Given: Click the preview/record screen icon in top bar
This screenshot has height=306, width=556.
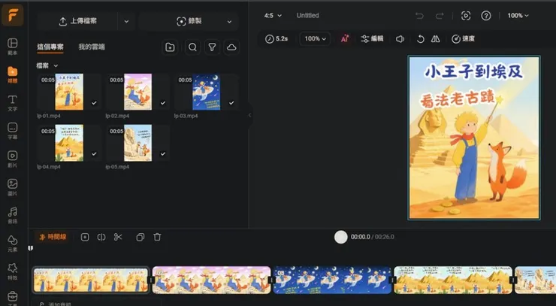Looking at the screenshot, I should 466,16.
